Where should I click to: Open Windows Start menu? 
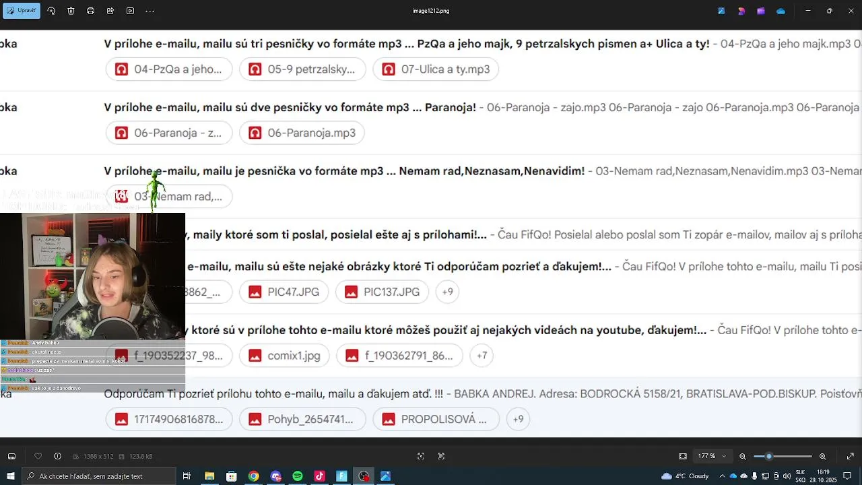(x=11, y=476)
